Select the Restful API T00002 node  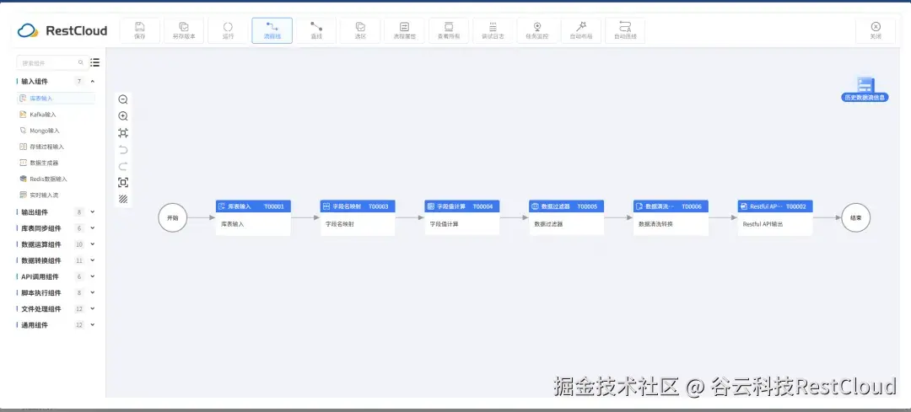click(x=776, y=217)
